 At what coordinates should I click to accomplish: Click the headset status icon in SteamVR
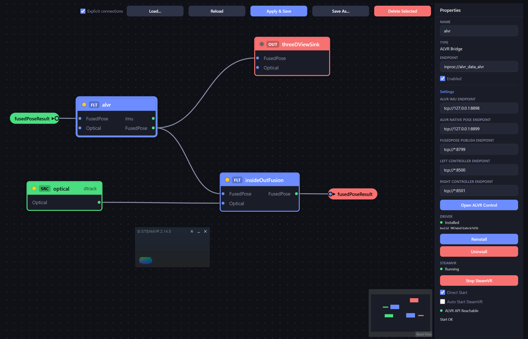[145, 260]
